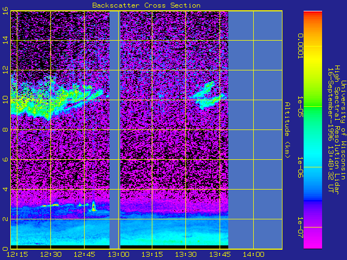Screen dimensions: 347x260
Task: Click the 1e-05 colorbar label
Action: (x=300, y=107)
